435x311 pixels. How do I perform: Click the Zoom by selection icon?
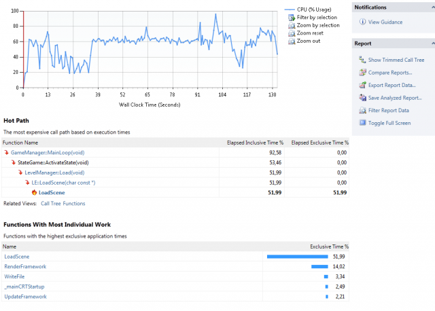[291, 25]
